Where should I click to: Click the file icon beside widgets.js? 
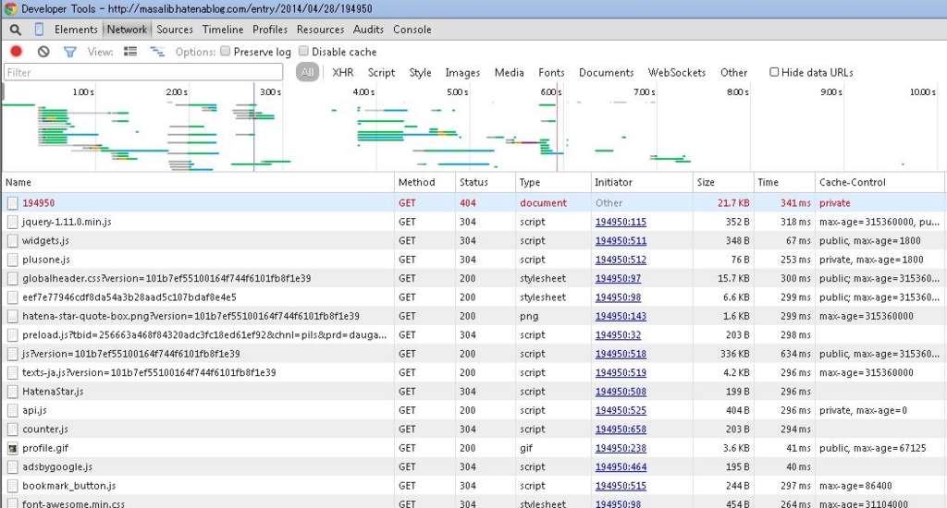pos(13,241)
